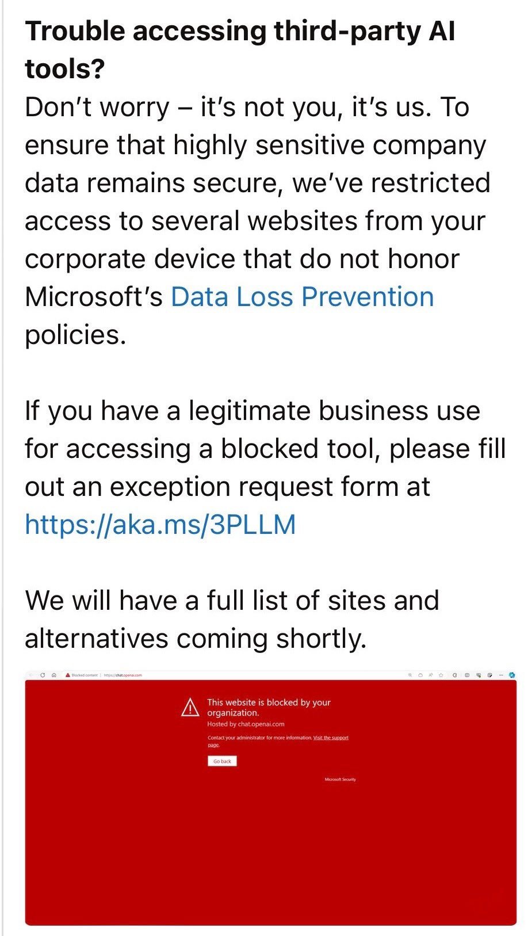Open the blocked website screenshot image
The width and height of the screenshot is (528, 936).
pos(271,798)
